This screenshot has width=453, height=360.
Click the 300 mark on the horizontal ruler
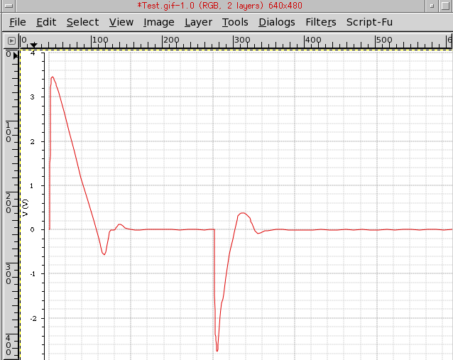click(x=242, y=40)
